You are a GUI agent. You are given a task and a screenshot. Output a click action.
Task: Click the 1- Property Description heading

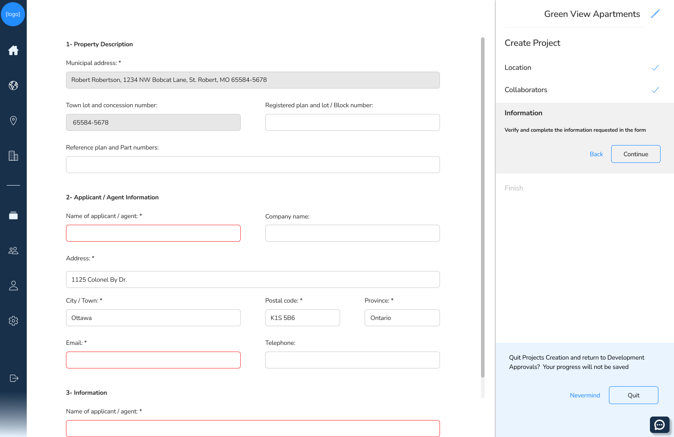click(99, 44)
